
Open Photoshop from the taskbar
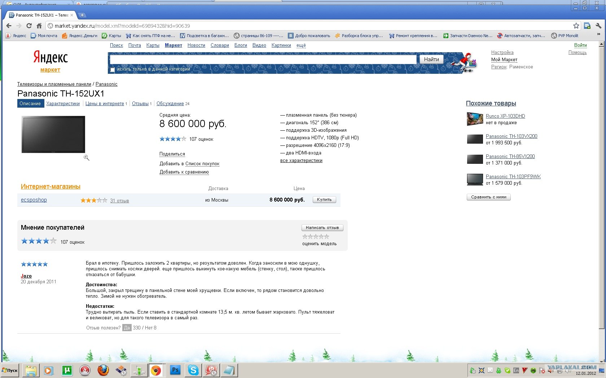coord(175,370)
